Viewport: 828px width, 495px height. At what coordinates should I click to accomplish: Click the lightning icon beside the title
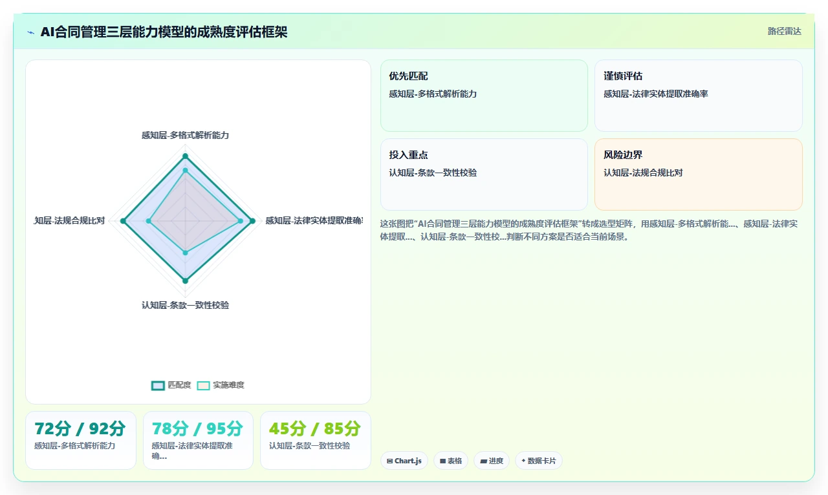[x=31, y=32]
